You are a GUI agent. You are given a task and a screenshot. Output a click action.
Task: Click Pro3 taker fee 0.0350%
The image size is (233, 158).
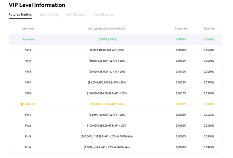click(209, 136)
